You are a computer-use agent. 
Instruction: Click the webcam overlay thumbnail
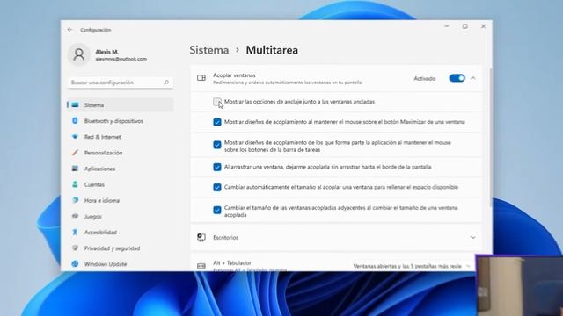coord(519,285)
